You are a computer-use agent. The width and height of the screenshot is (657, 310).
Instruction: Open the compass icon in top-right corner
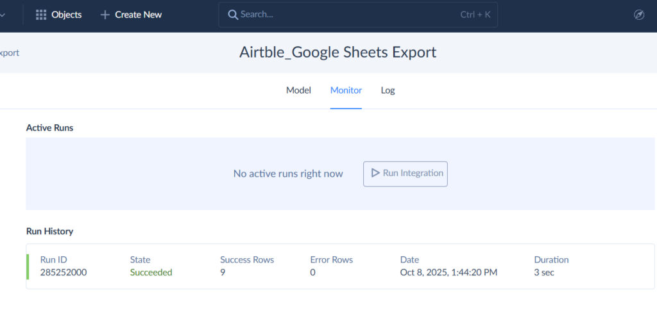point(638,15)
